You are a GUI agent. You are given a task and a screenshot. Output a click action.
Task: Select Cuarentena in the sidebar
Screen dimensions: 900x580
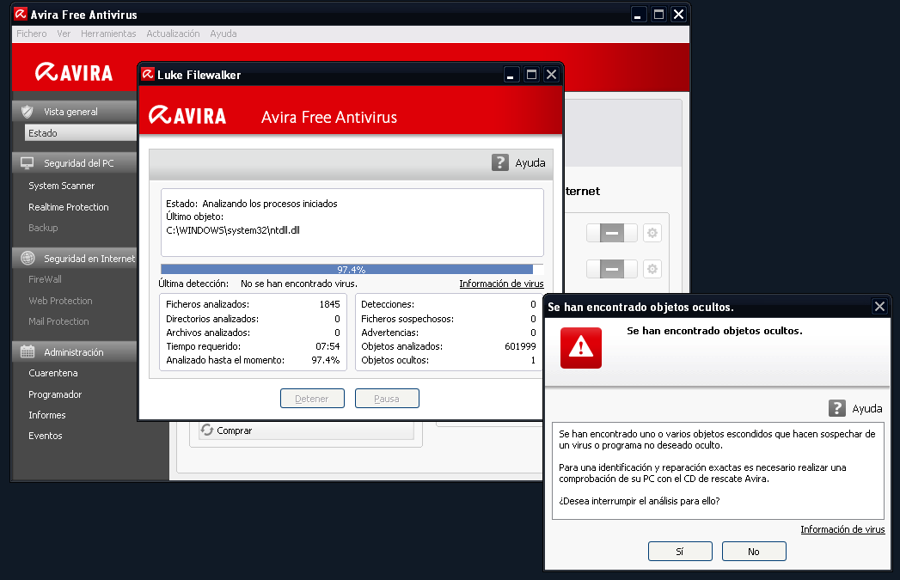coord(53,373)
